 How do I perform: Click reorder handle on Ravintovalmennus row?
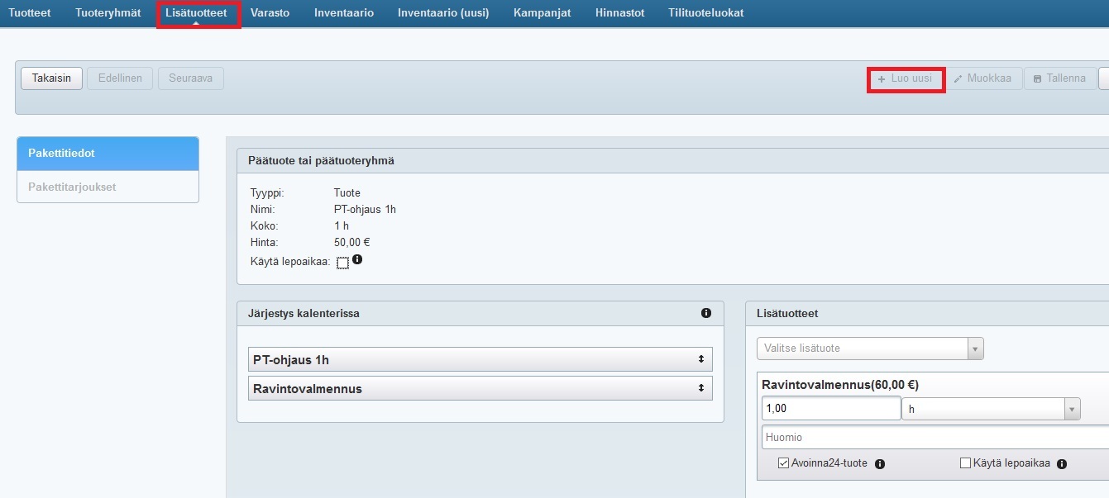700,388
